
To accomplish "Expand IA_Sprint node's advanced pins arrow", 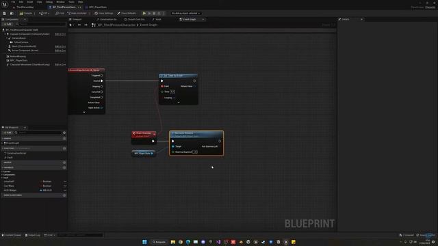I will coord(84,112).
